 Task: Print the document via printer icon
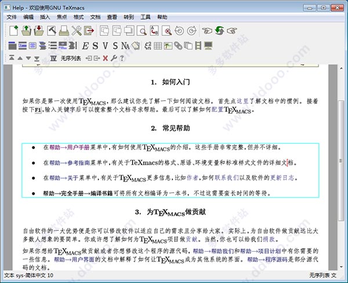click(64, 31)
